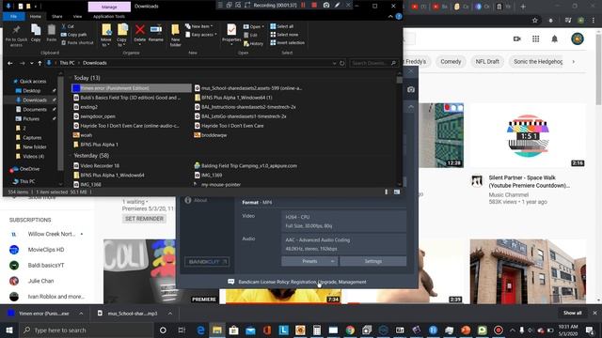
Task: Refresh the Downloads folder view
Action: pyautogui.click(x=342, y=63)
